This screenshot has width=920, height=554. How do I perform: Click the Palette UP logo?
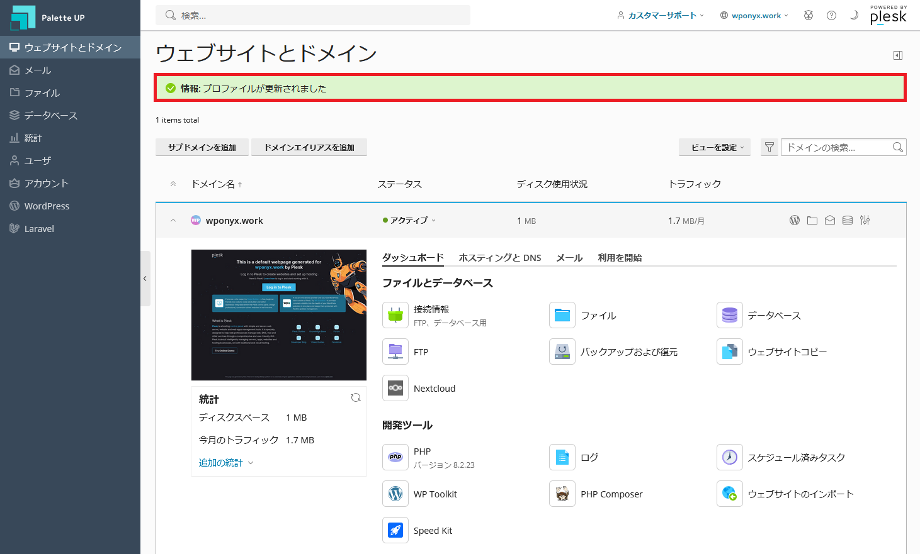click(48, 18)
